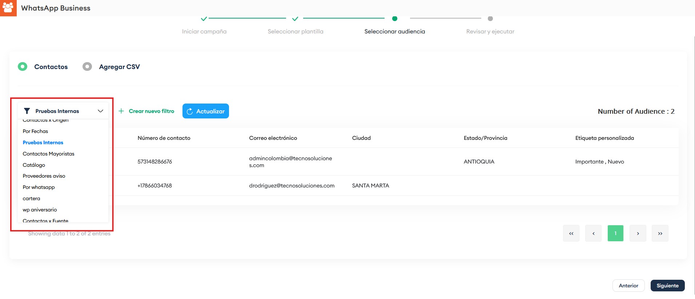
Task: Click the WhatsApp Business orange logo icon
Action: coord(8,8)
